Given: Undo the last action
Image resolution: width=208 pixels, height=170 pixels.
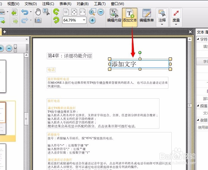Looking at the screenshot, I should [x=25, y=12].
